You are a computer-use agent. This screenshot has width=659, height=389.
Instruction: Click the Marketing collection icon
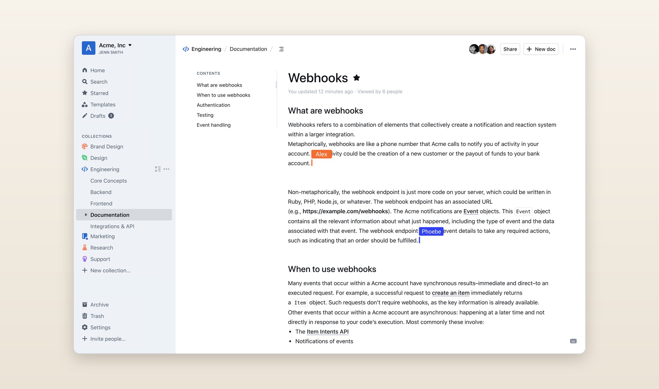85,236
